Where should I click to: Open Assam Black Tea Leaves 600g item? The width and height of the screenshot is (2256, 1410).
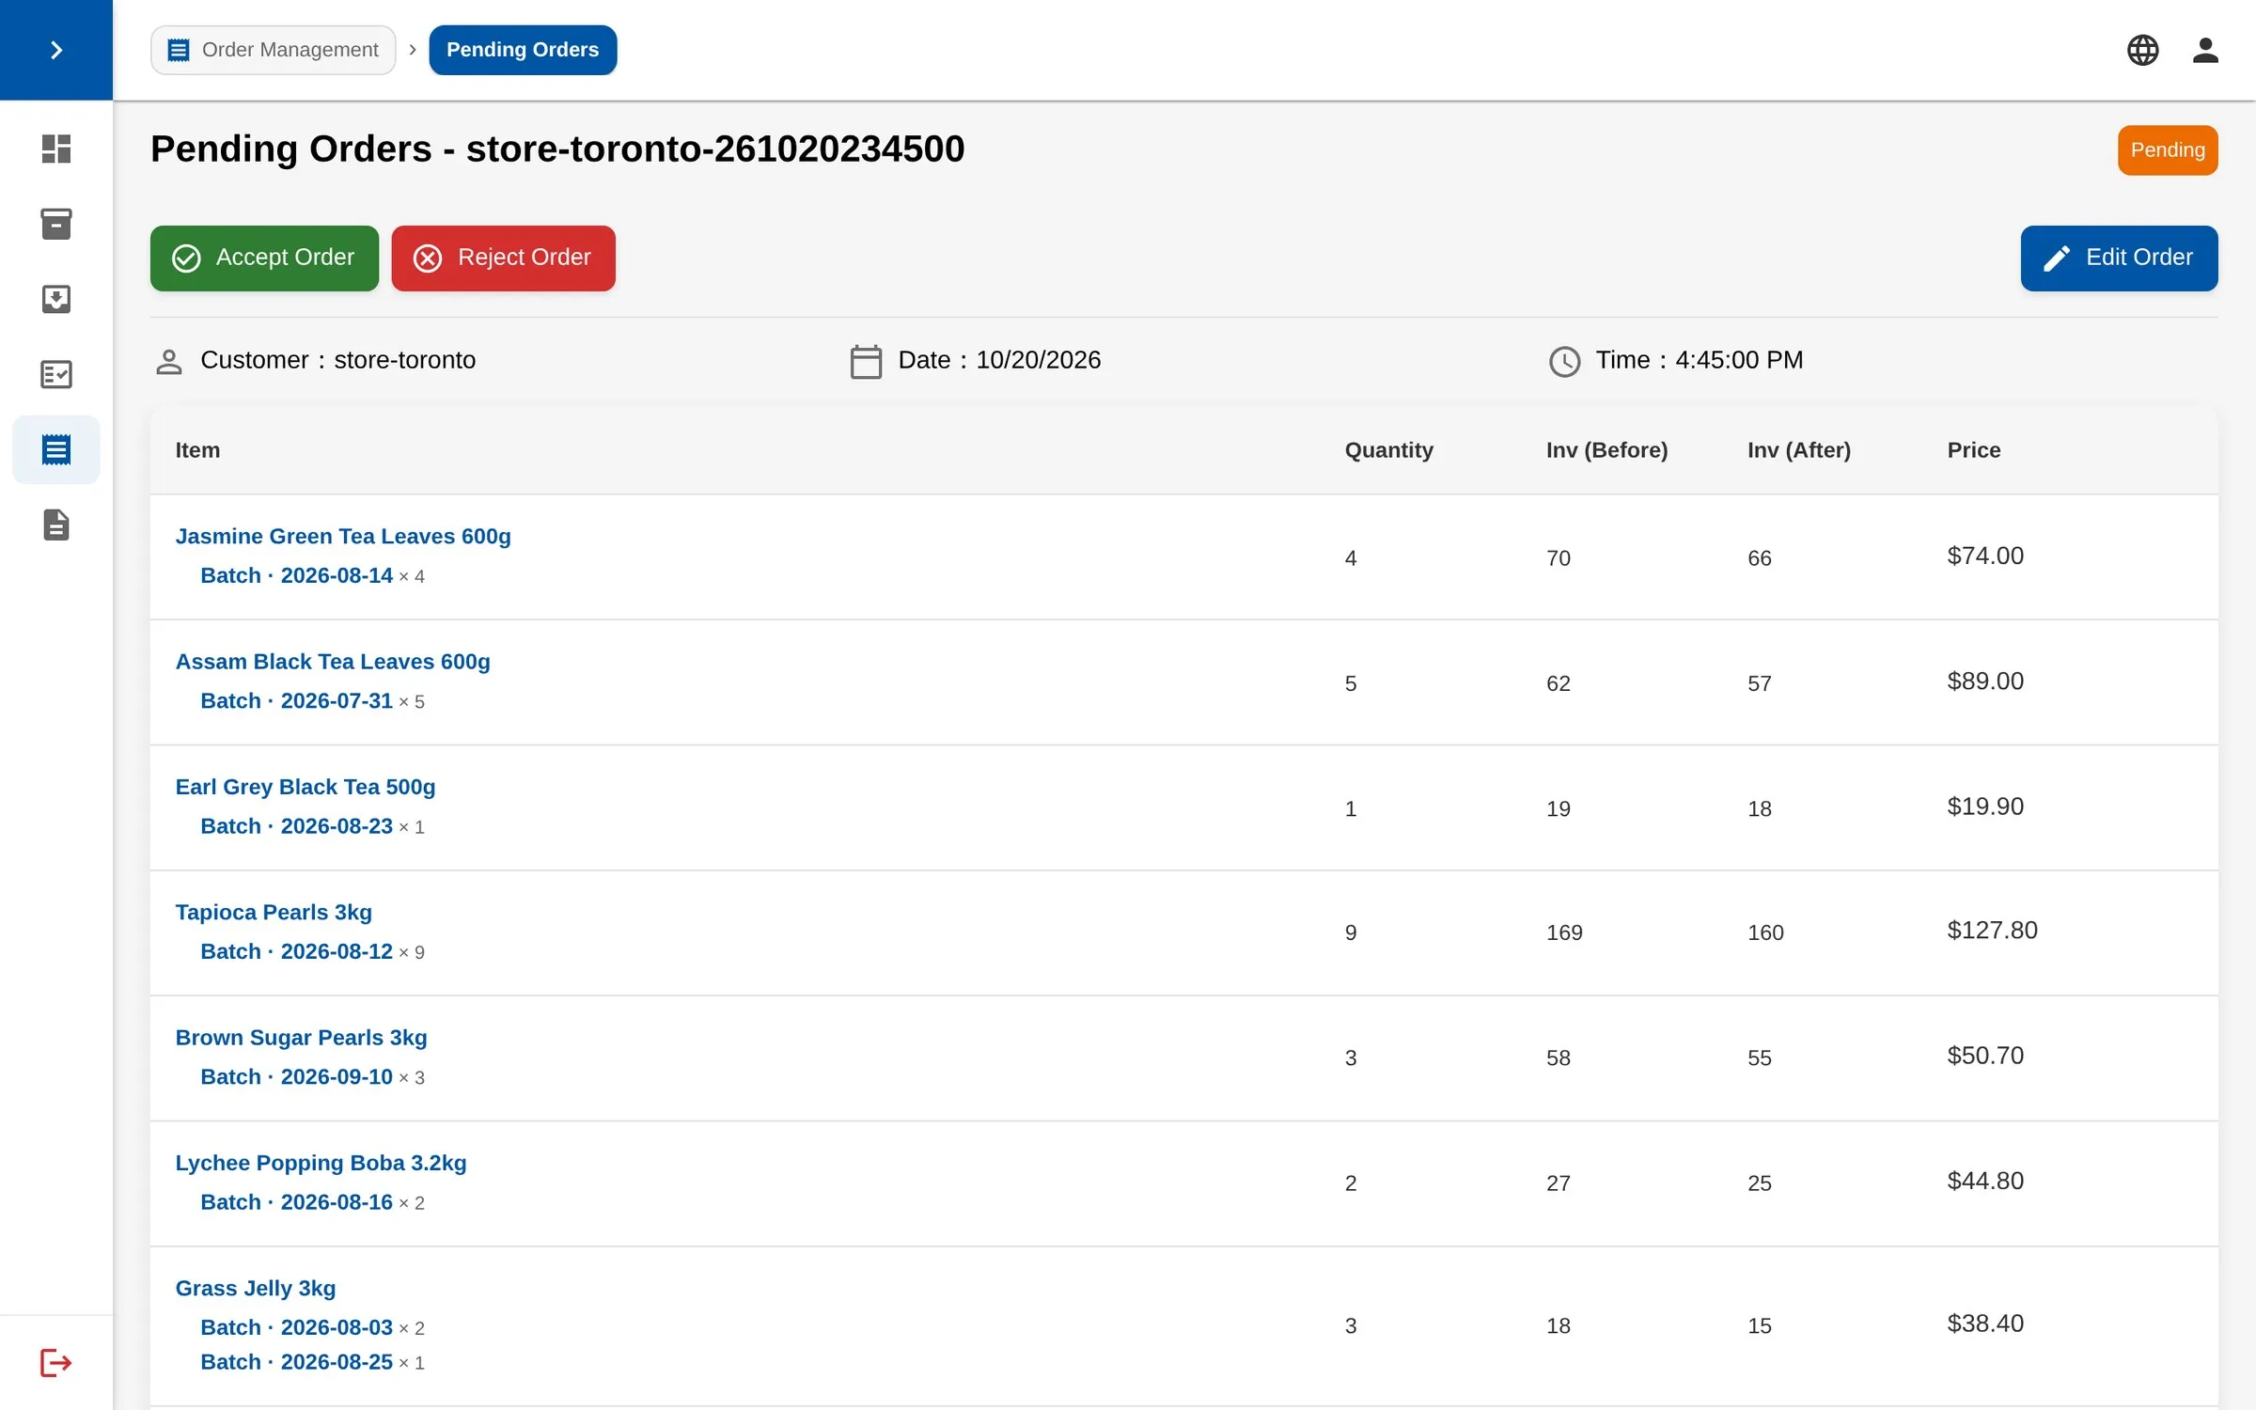tap(333, 661)
